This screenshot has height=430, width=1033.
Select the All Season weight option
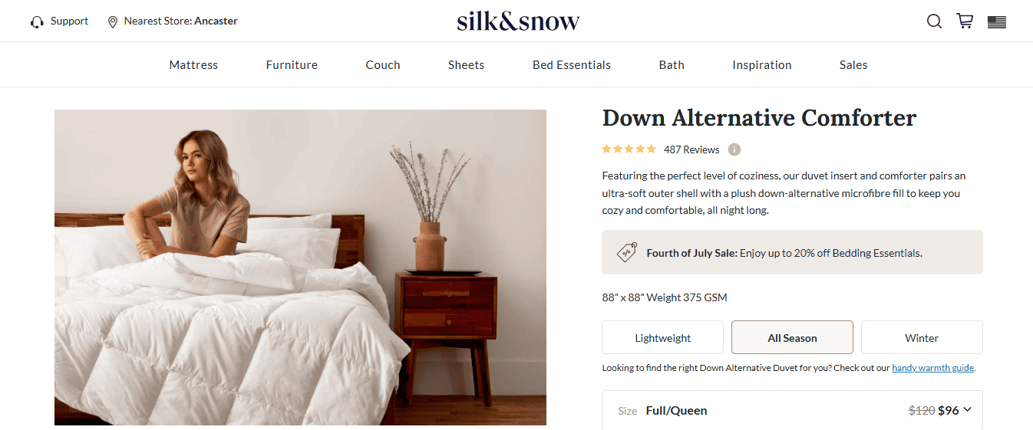[792, 337]
